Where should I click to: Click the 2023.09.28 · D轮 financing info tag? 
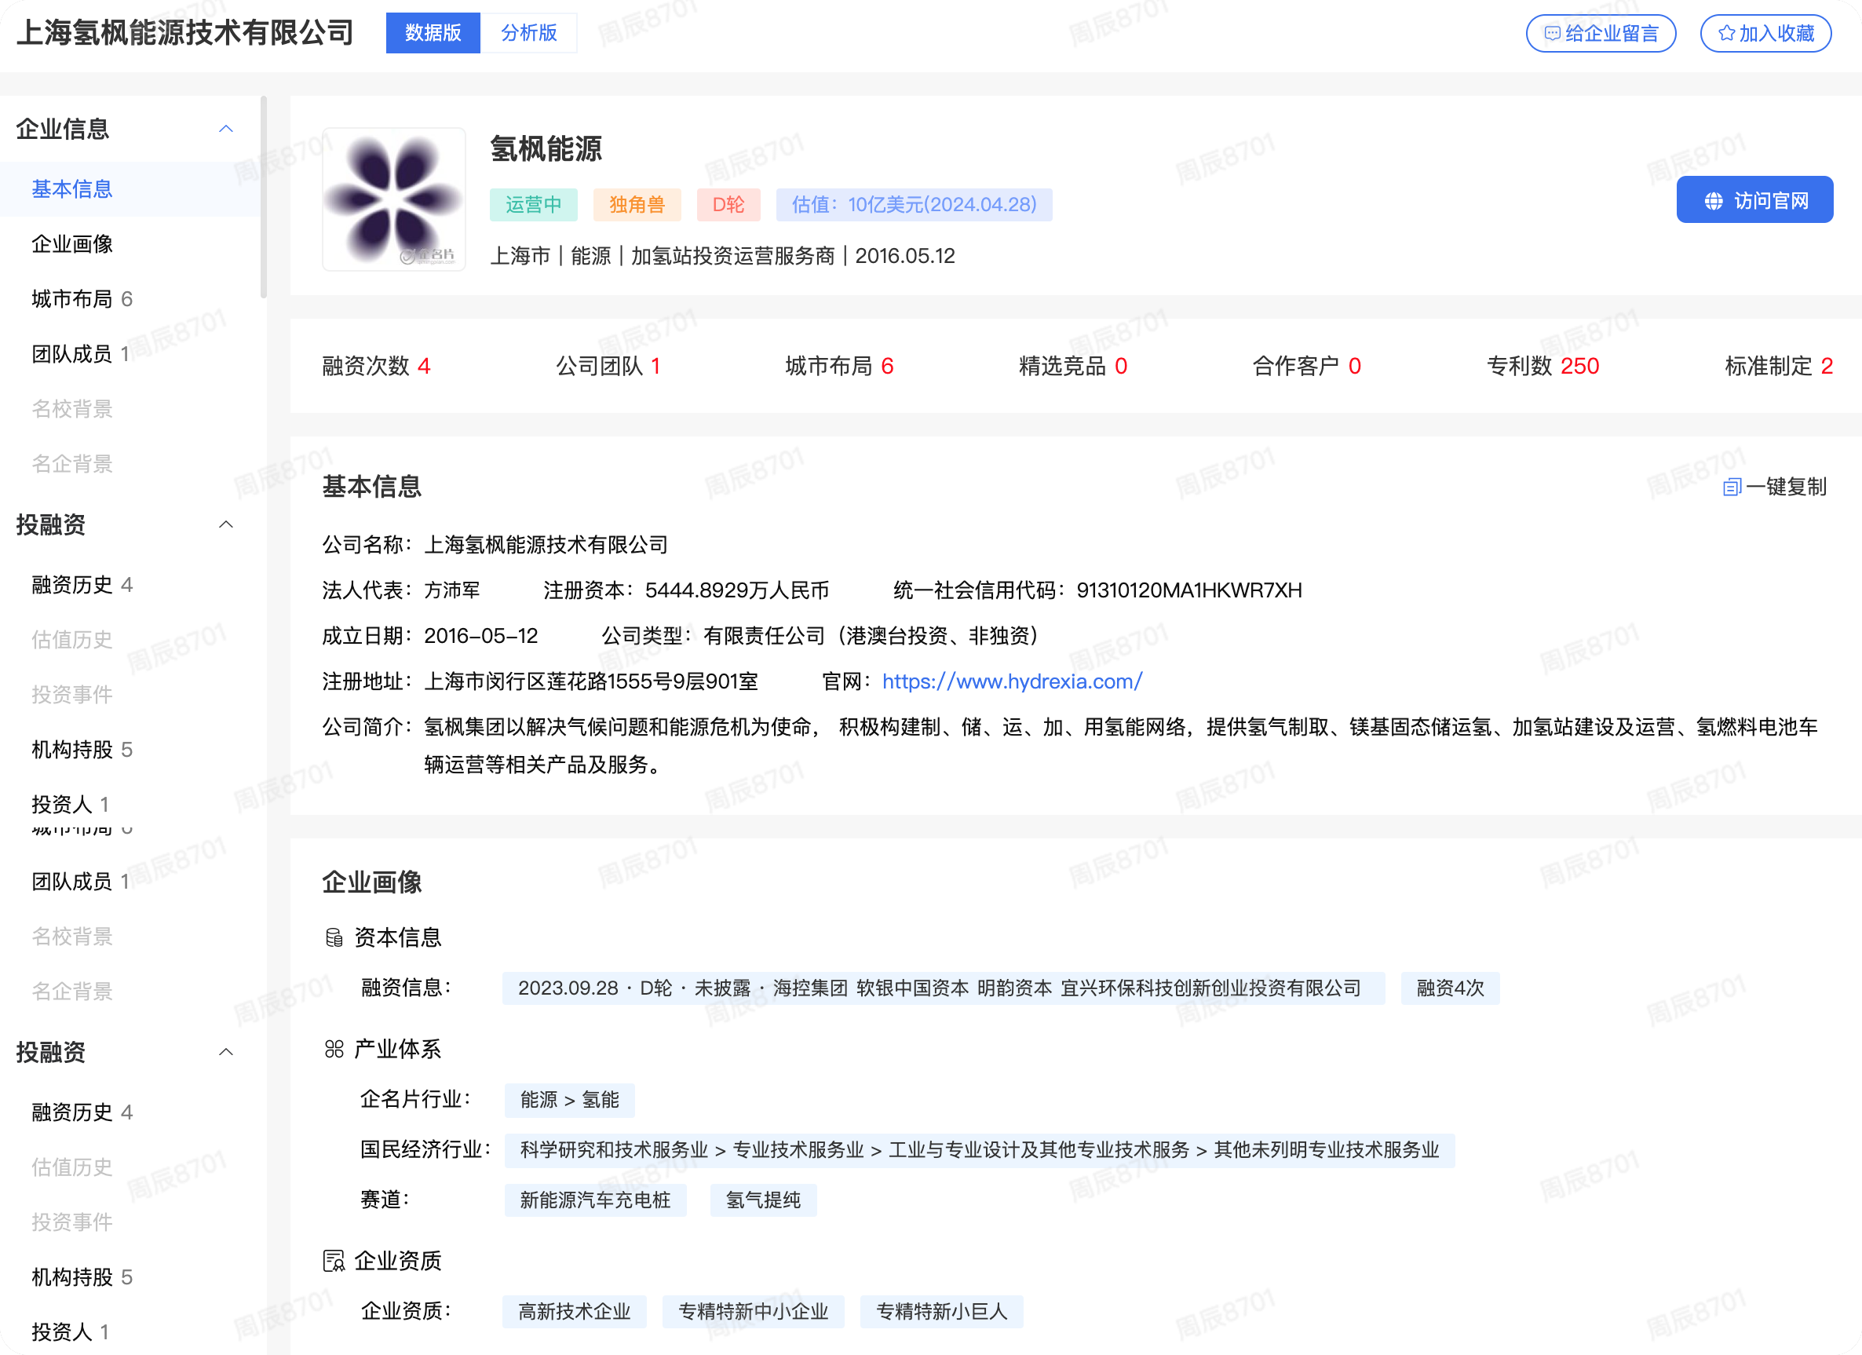[944, 988]
